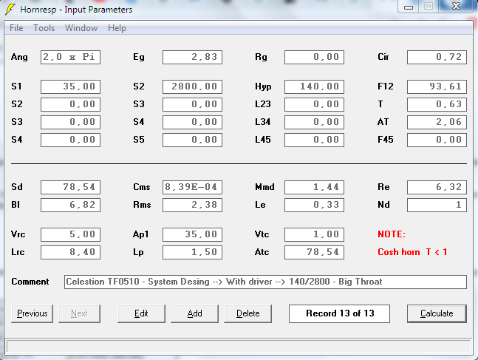The height and width of the screenshot is (360, 478).
Task: Add a new record with Add button
Action: coord(194,313)
